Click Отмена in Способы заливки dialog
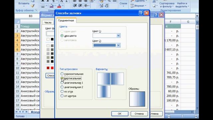 [x=139, y=114]
